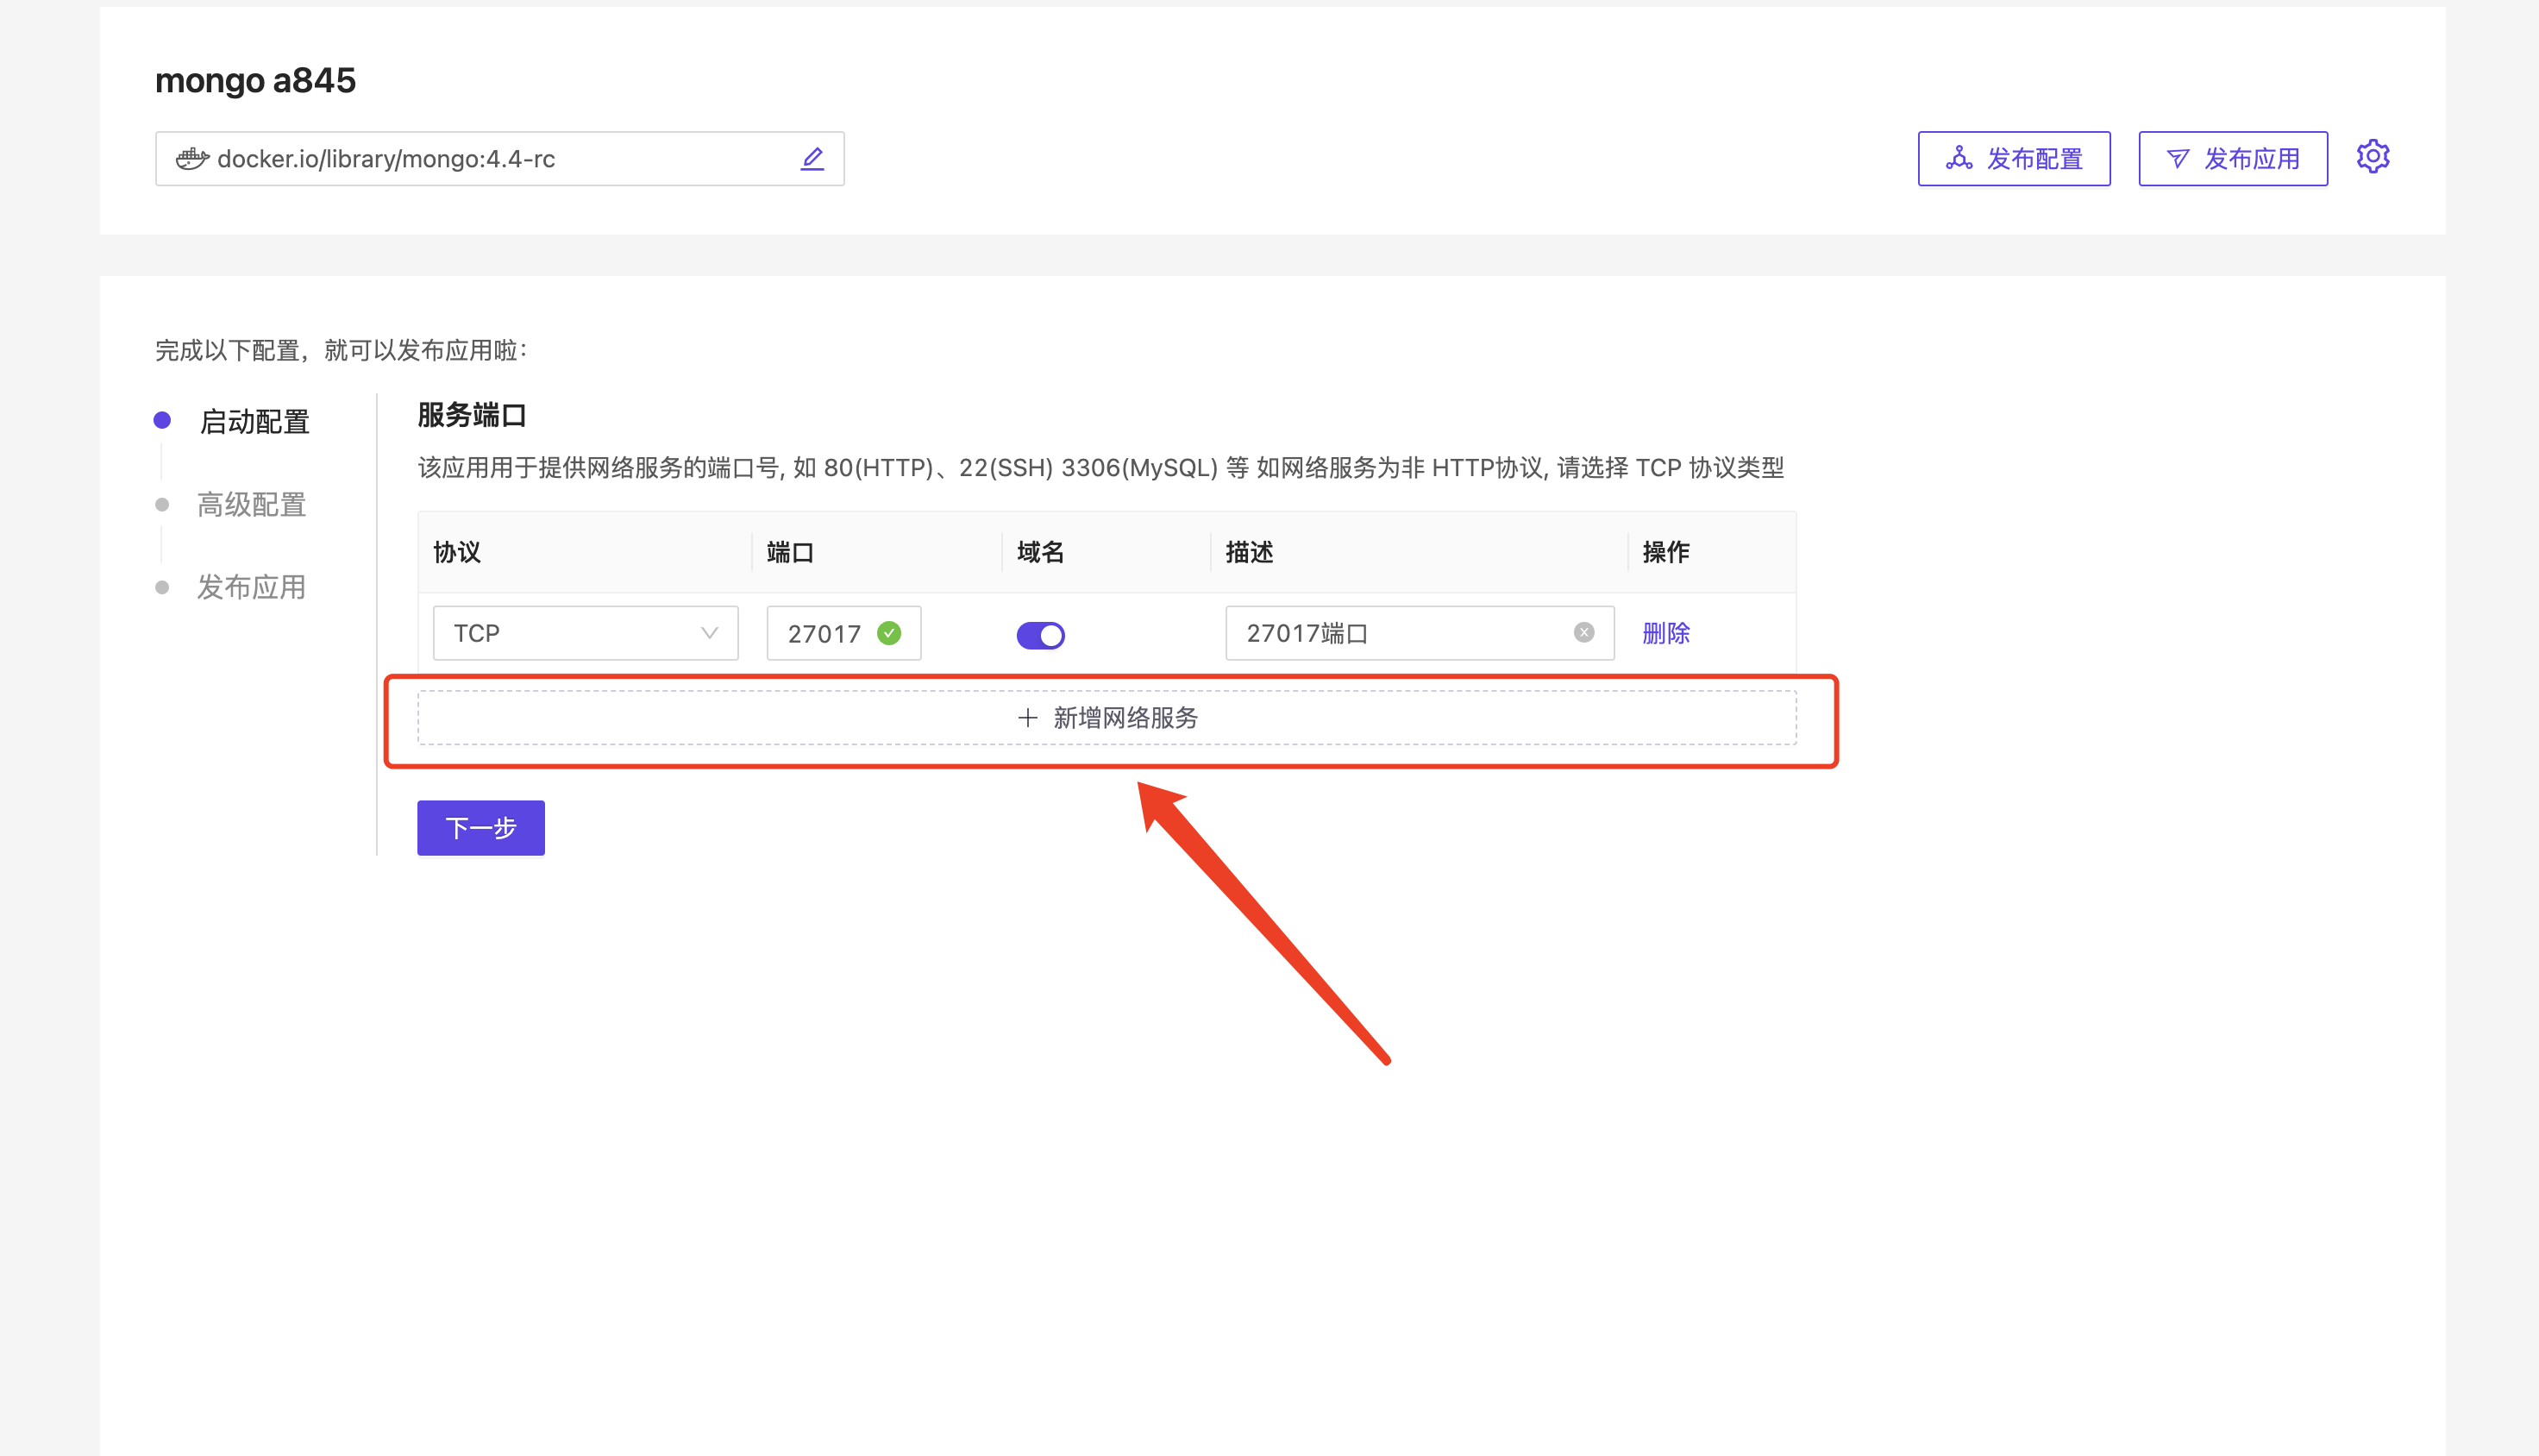Viewport: 2539px width, 1456px height.
Task: Toggle the 域名 switch off
Action: point(1039,635)
